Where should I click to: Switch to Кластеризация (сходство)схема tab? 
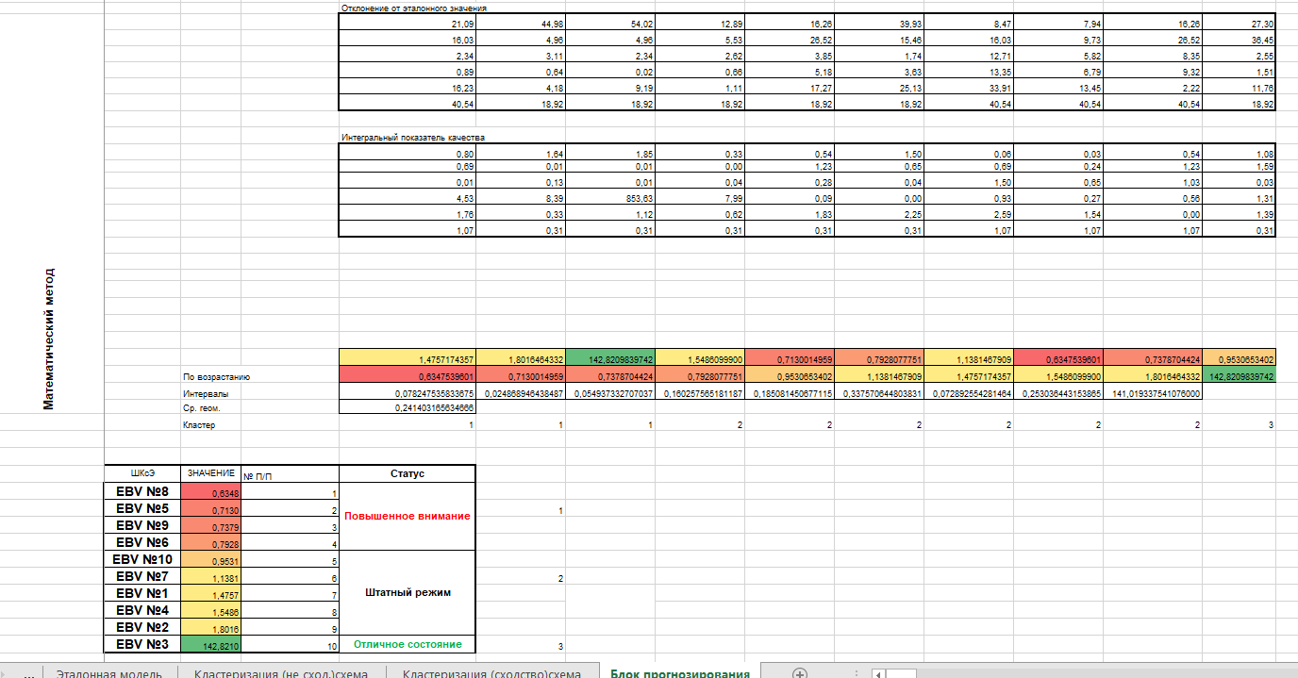point(491,673)
